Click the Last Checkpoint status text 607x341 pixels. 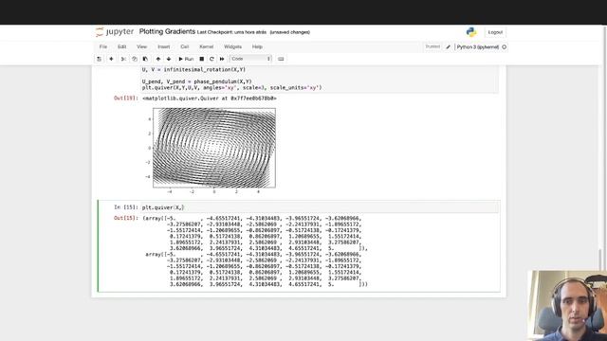[231, 32]
